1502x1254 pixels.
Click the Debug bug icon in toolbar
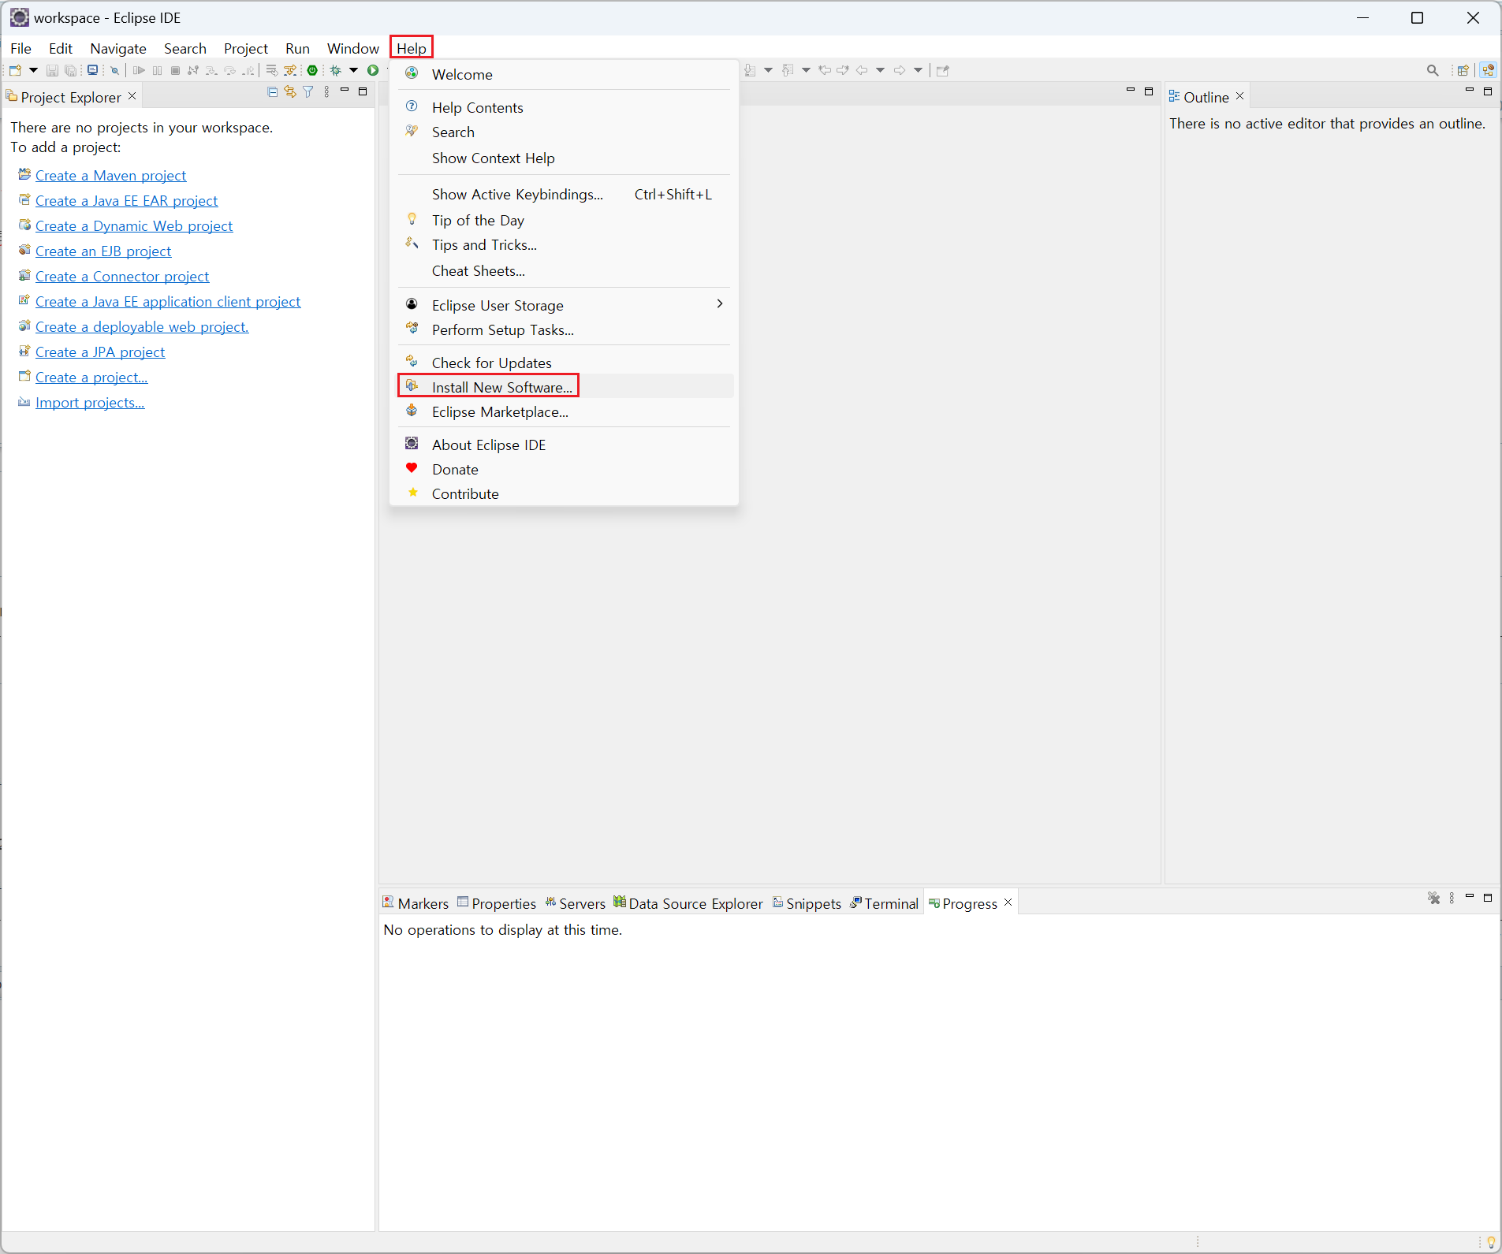tap(336, 71)
